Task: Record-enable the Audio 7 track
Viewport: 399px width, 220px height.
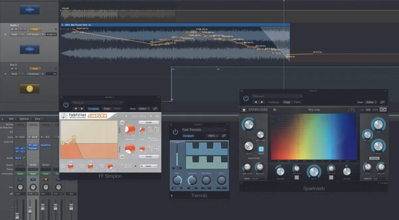Action: (x=20, y=29)
